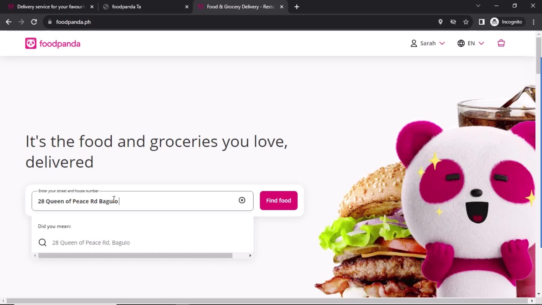
Task: Open the user account menu for Sarah
Action: click(x=427, y=43)
